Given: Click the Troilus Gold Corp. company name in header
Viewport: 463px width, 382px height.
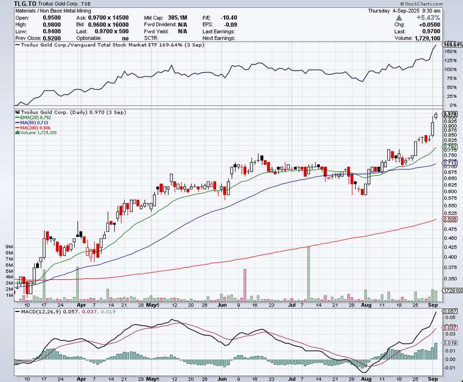Looking at the screenshot, I should click(58, 4).
